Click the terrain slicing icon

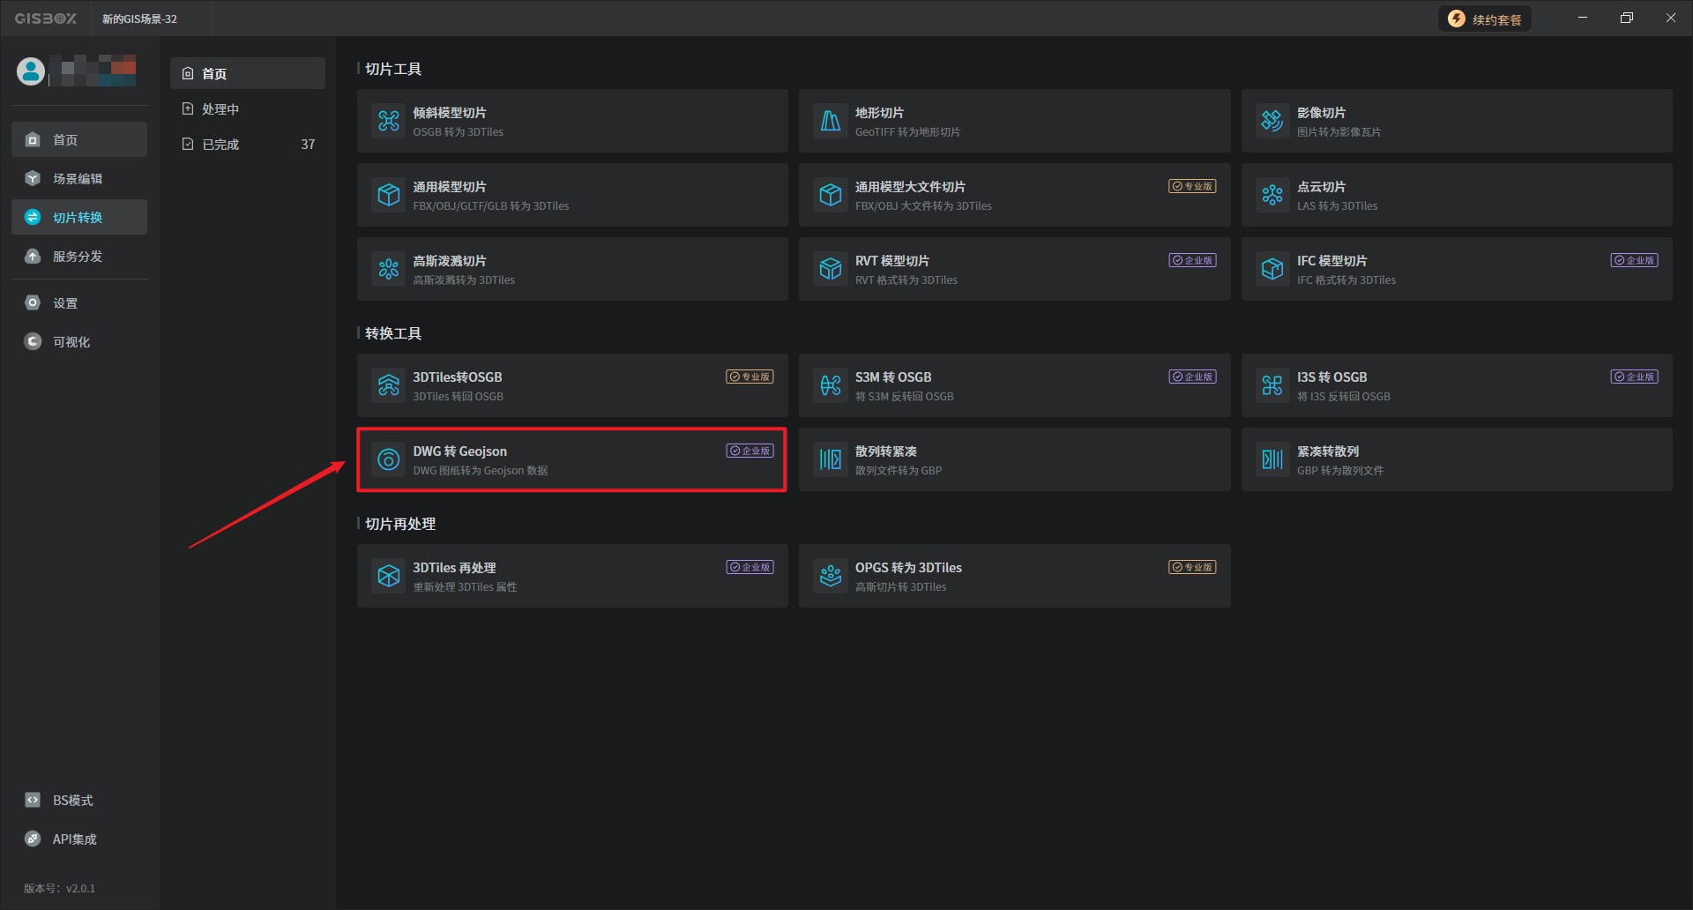[x=831, y=121]
